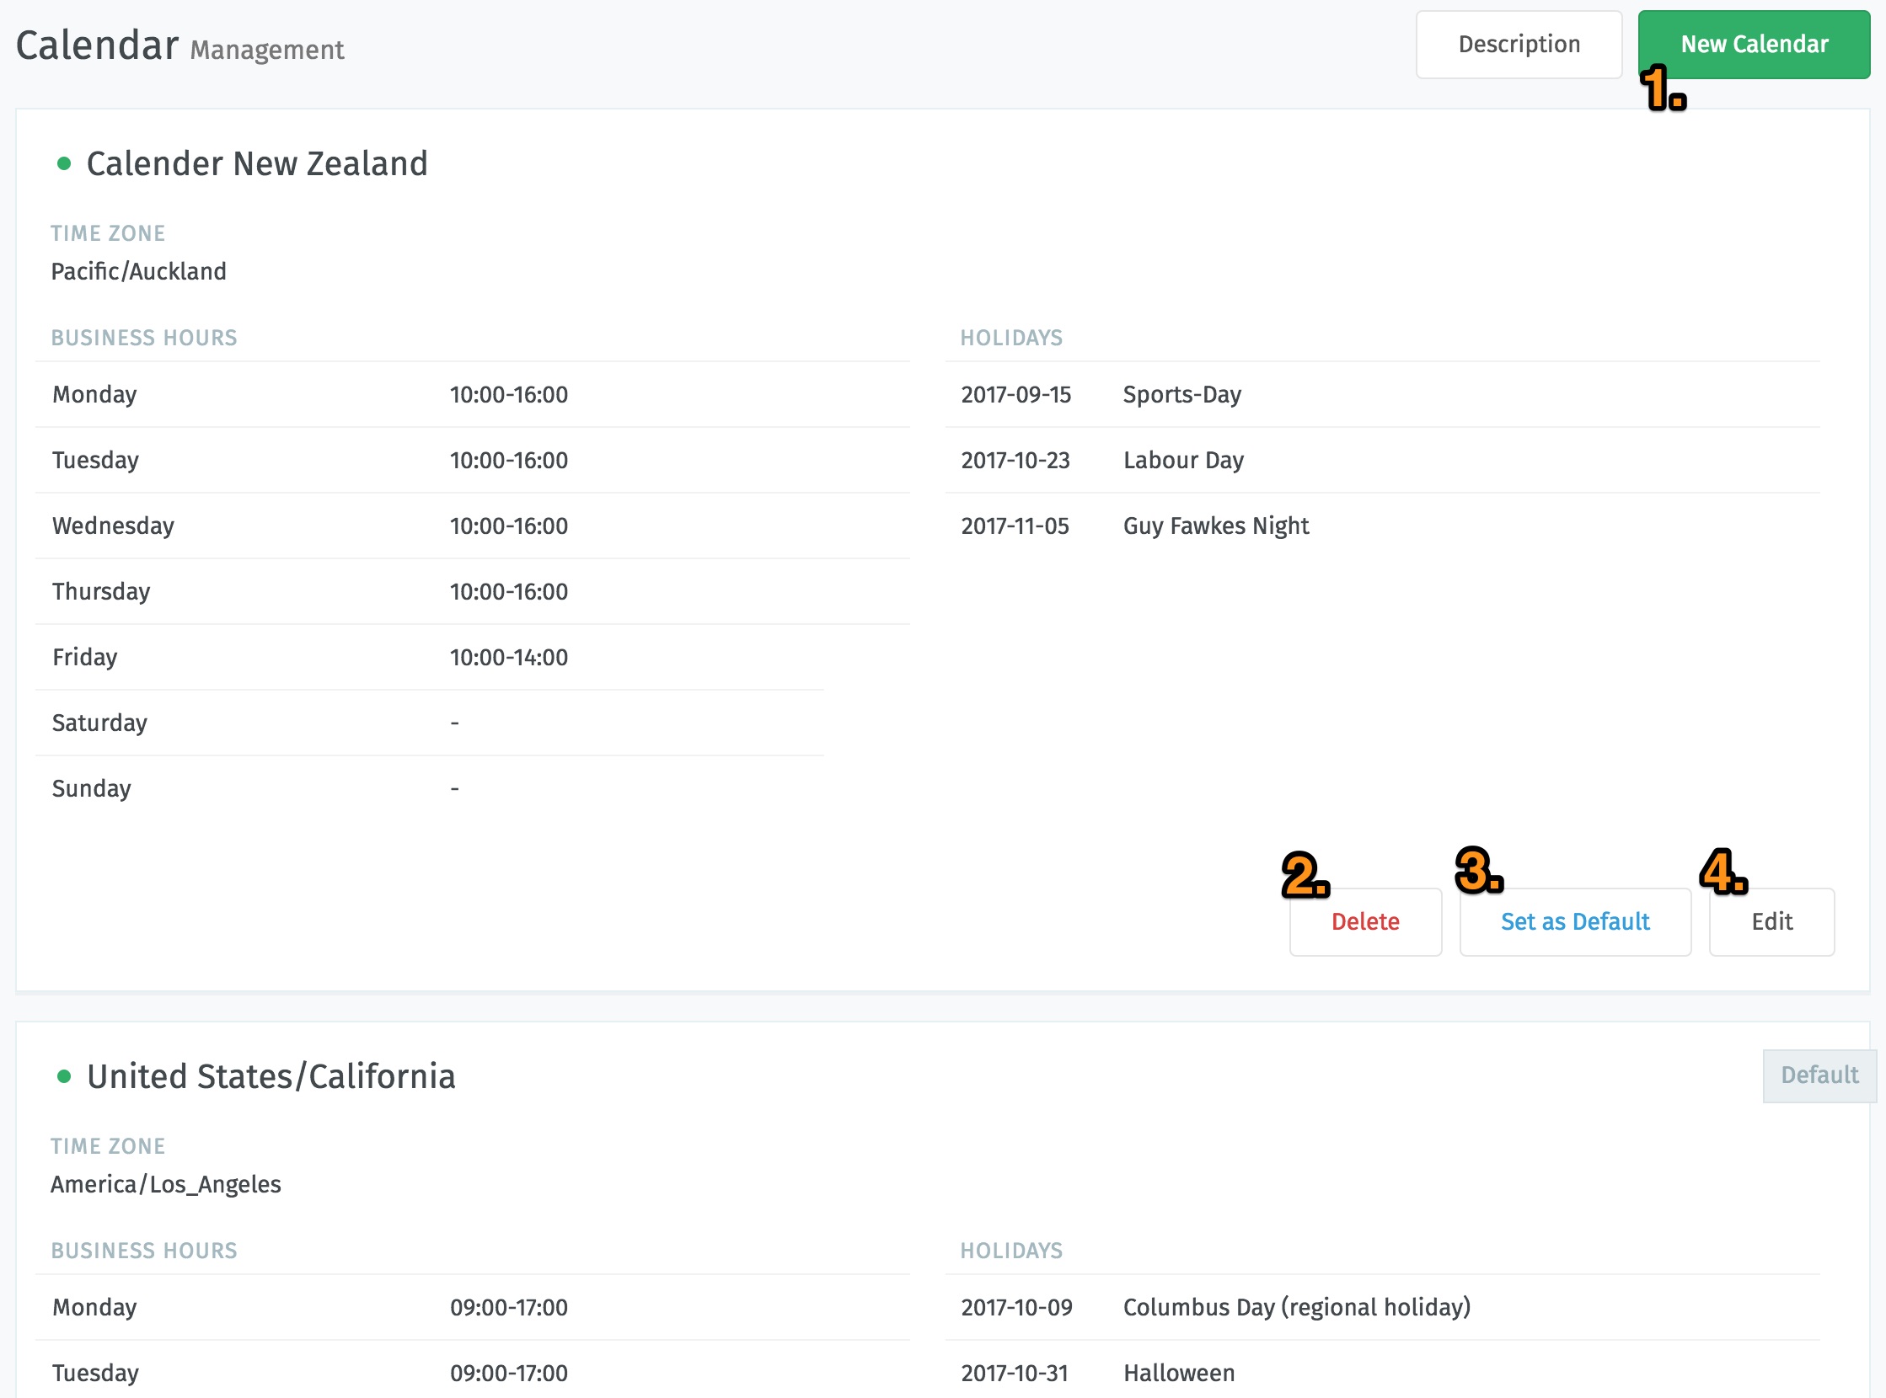Select the Labour Day holiday entry

[1183, 461]
